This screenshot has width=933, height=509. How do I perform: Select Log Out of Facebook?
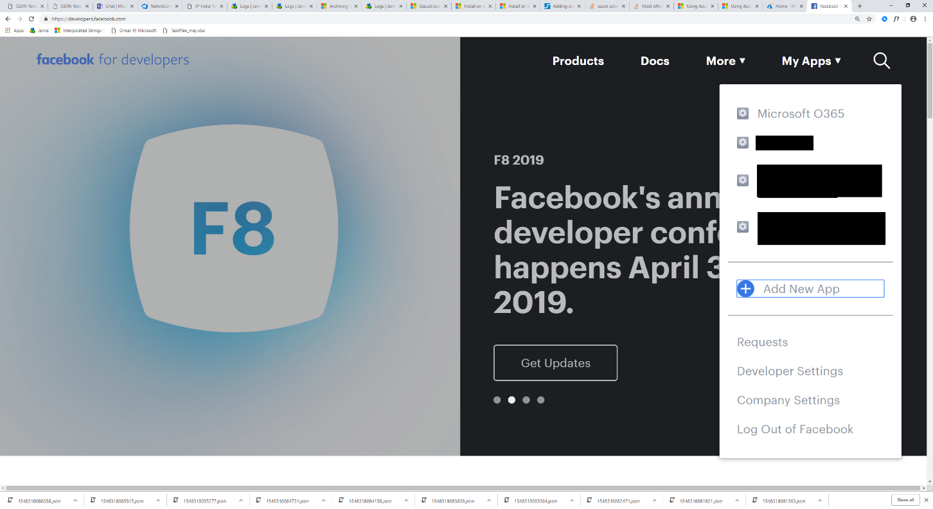(x=795, y=429)
